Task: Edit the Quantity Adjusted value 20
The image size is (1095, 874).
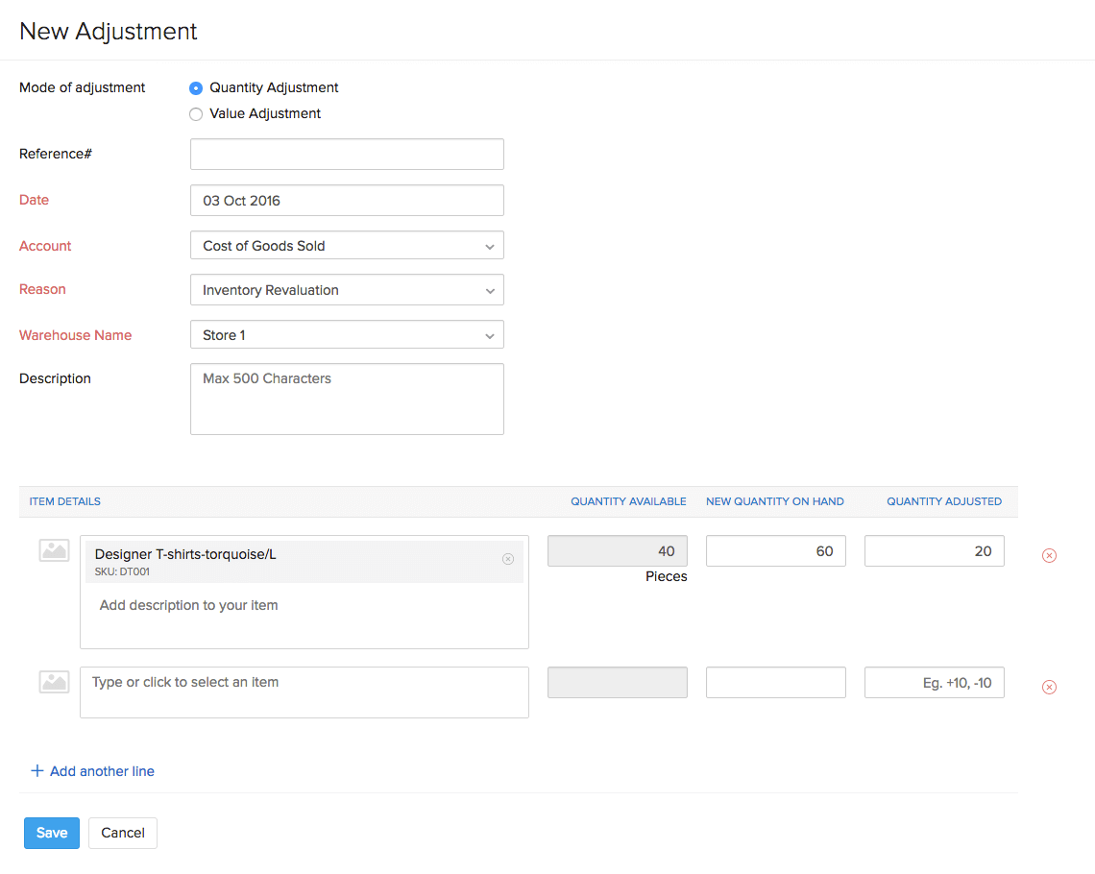Action: click(x=934, y=551)
